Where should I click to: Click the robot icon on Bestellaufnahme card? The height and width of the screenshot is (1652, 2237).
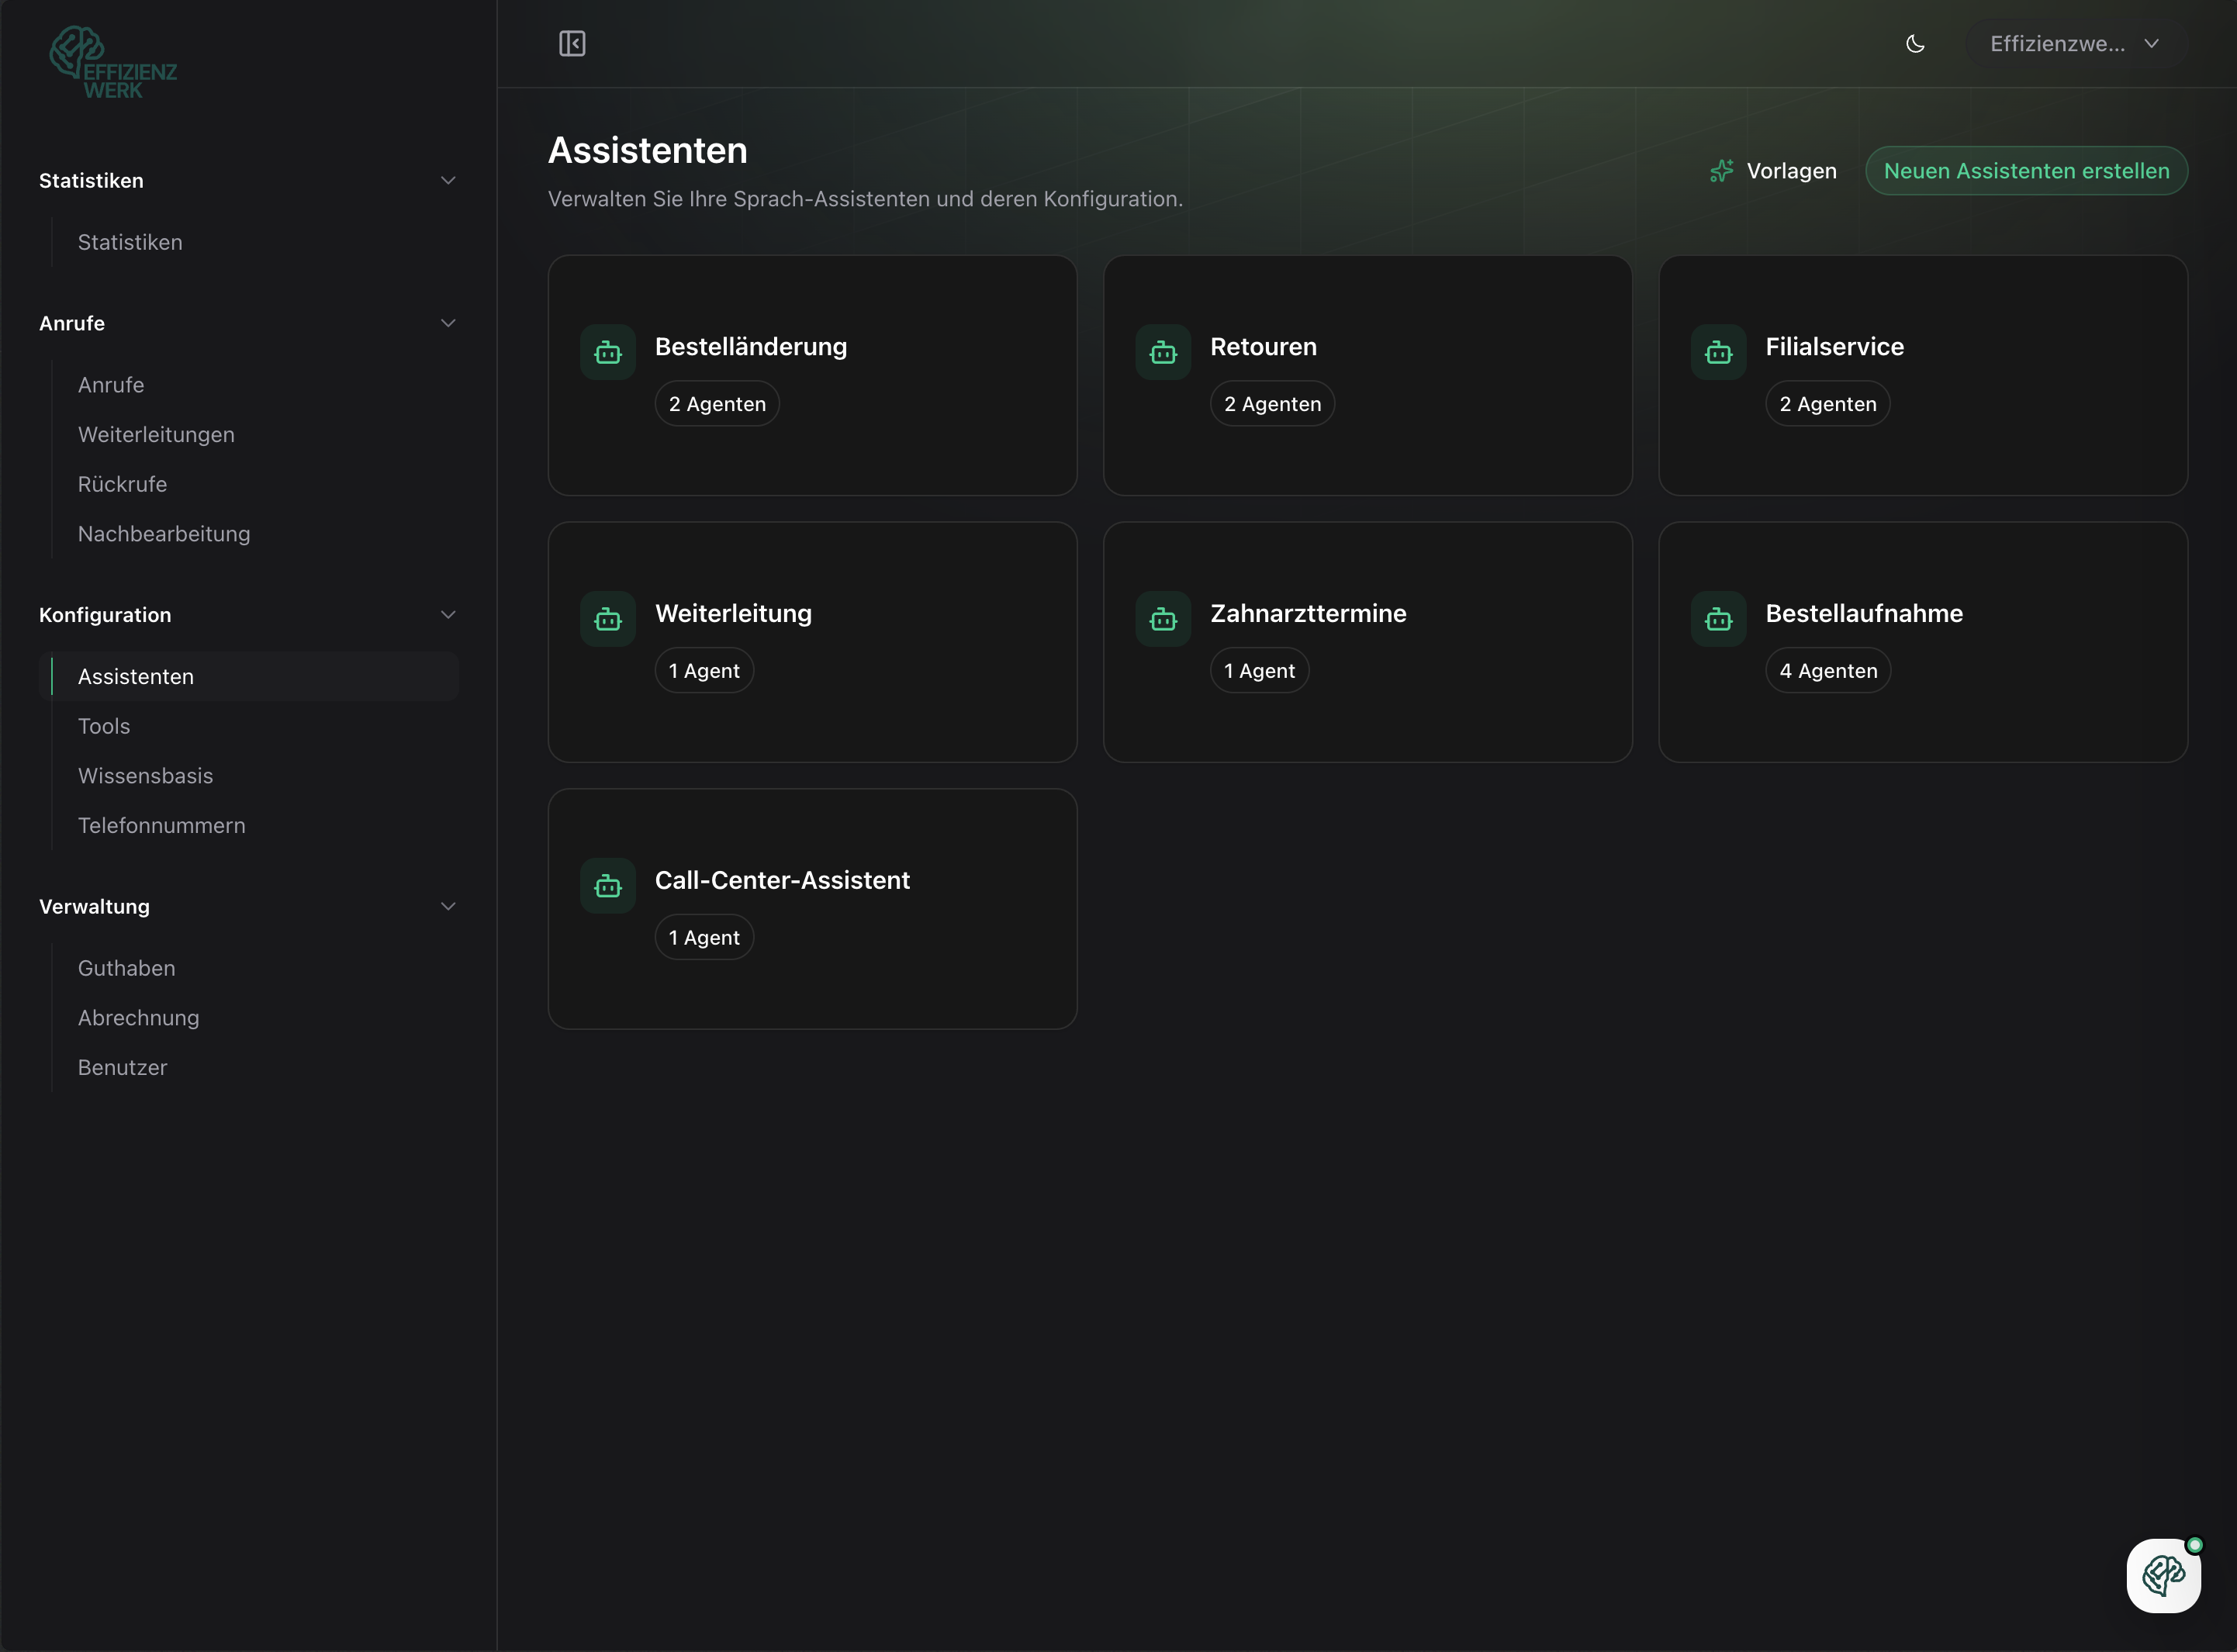[1719, 619]
